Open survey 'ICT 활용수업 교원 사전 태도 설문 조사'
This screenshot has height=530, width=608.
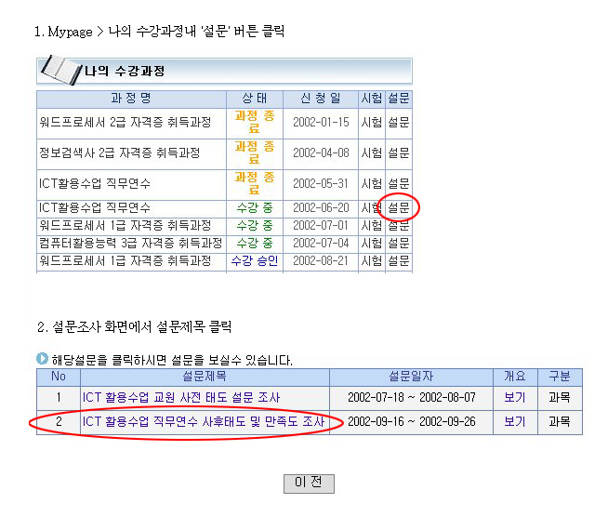181,398
